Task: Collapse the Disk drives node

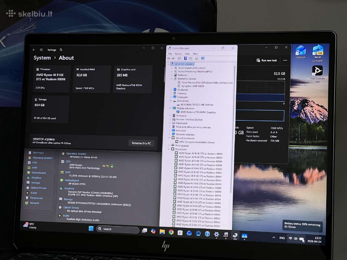Action: [171, 101]
